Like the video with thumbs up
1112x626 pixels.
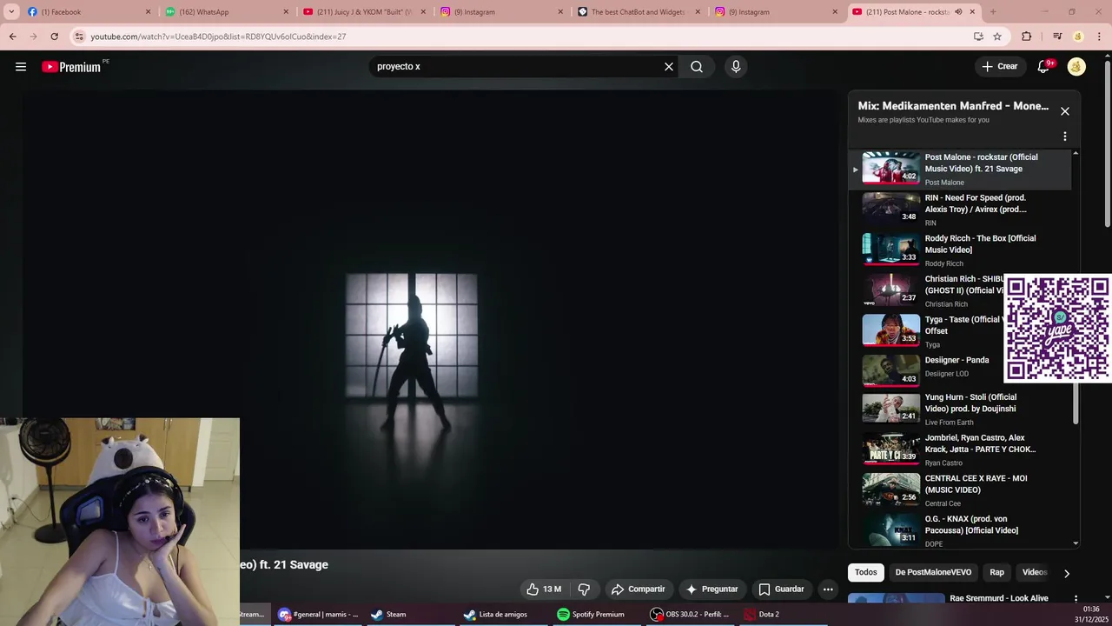544,589
